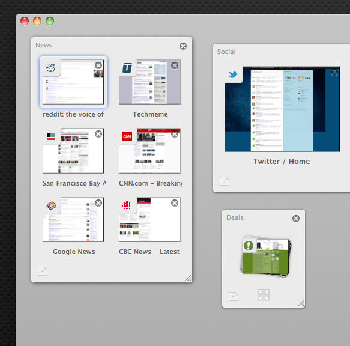This screenshot has height=346, width=350.
Task: Click the red window close button
Action: [25, 21]
